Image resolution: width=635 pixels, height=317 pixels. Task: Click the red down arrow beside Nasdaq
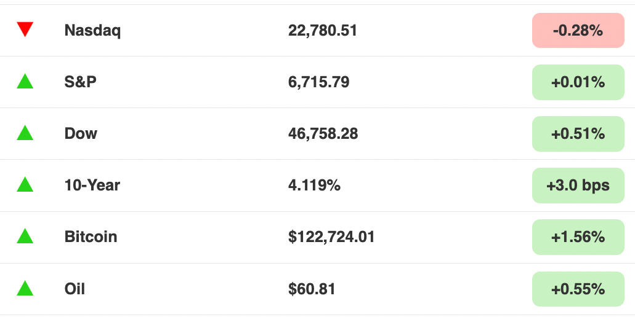point(25,29)
